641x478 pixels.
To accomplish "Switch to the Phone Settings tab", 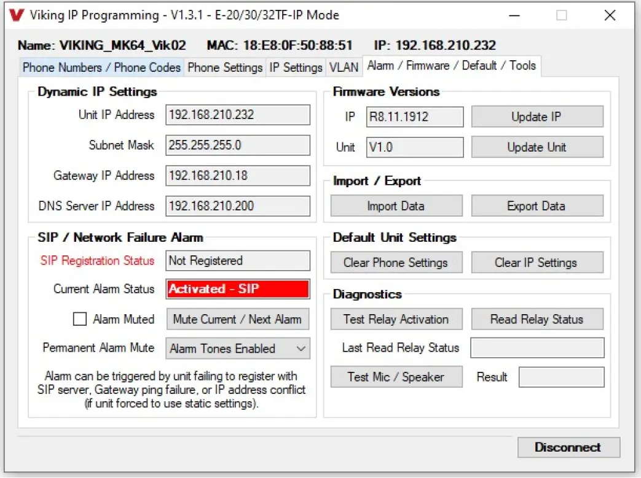I will pos(224,67).
